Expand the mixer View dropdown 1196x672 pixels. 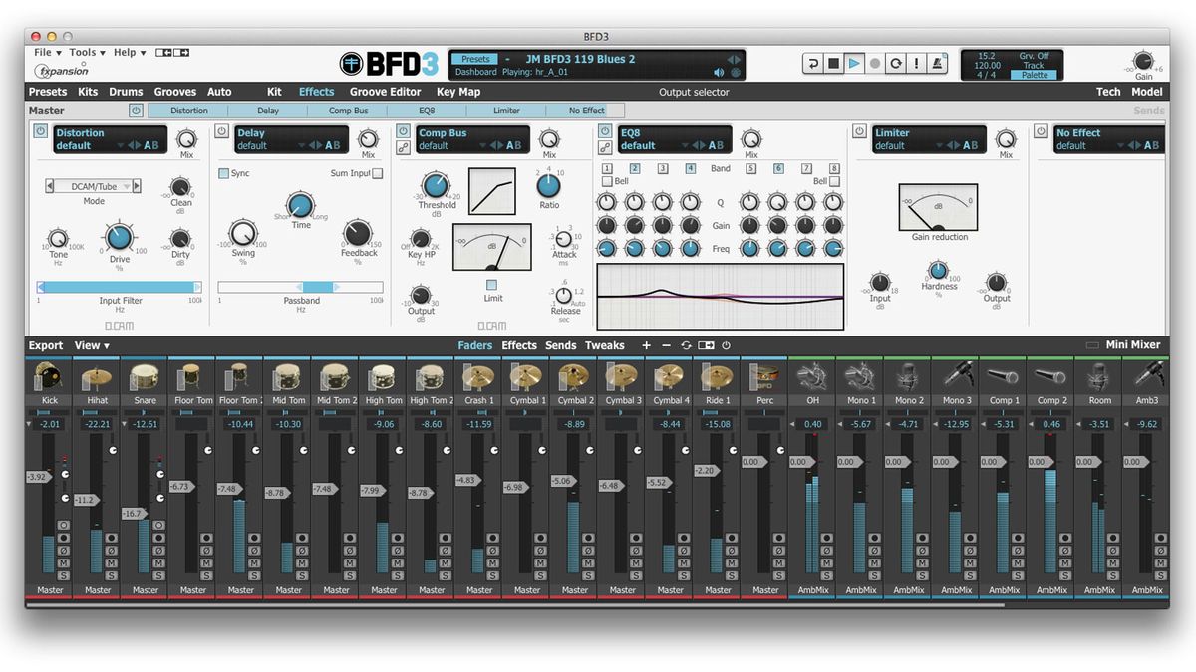click(92, 345)
